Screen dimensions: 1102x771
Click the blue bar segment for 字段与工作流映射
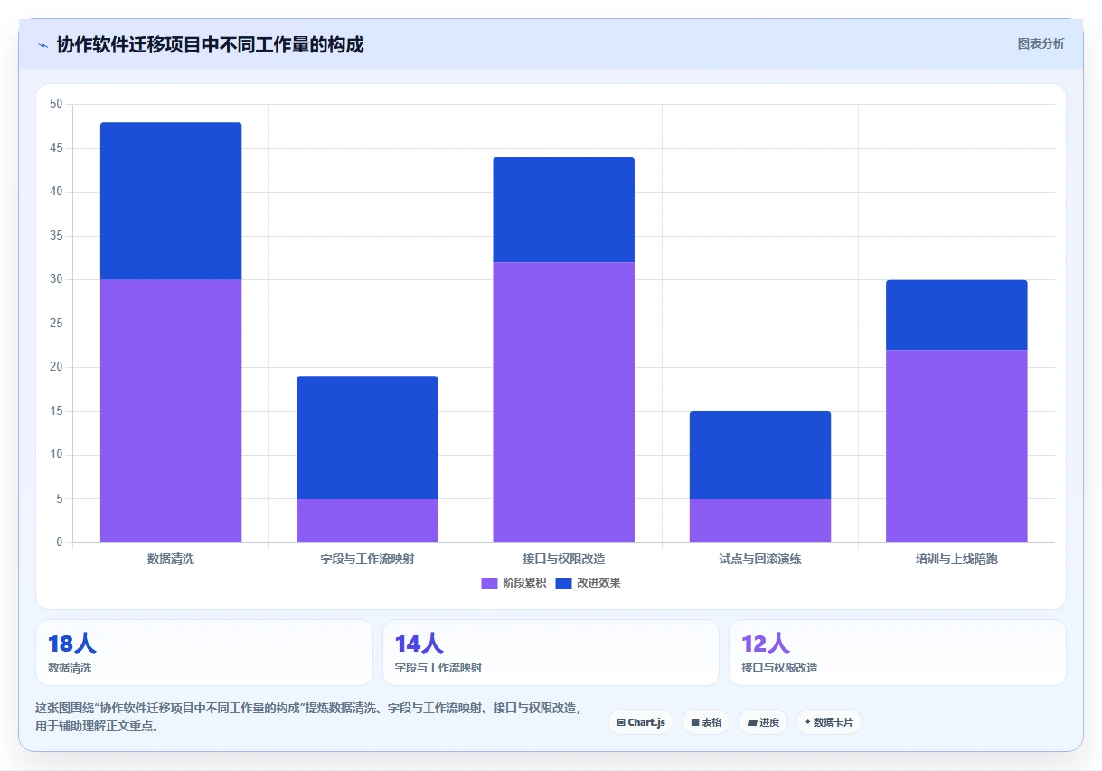coord(367,437)
